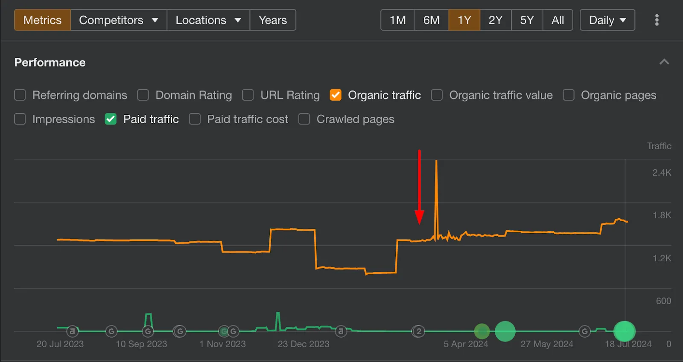Open the Competitors dropdown
This screenshot has height=362, width=683.
click(119, 20)
